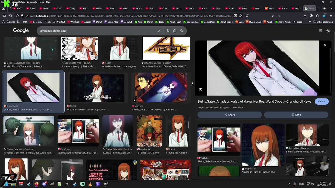
Task: Open the Firefox taskbar icon
Action: (x=36, y=184)
